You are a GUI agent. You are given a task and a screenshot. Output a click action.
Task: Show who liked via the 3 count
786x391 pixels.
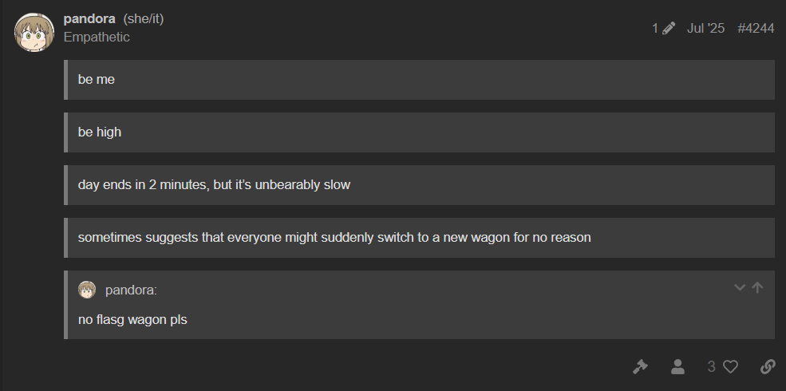711,366
